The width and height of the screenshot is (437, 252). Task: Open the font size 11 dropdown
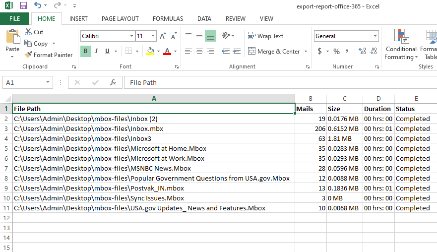[x=153, y=36]
